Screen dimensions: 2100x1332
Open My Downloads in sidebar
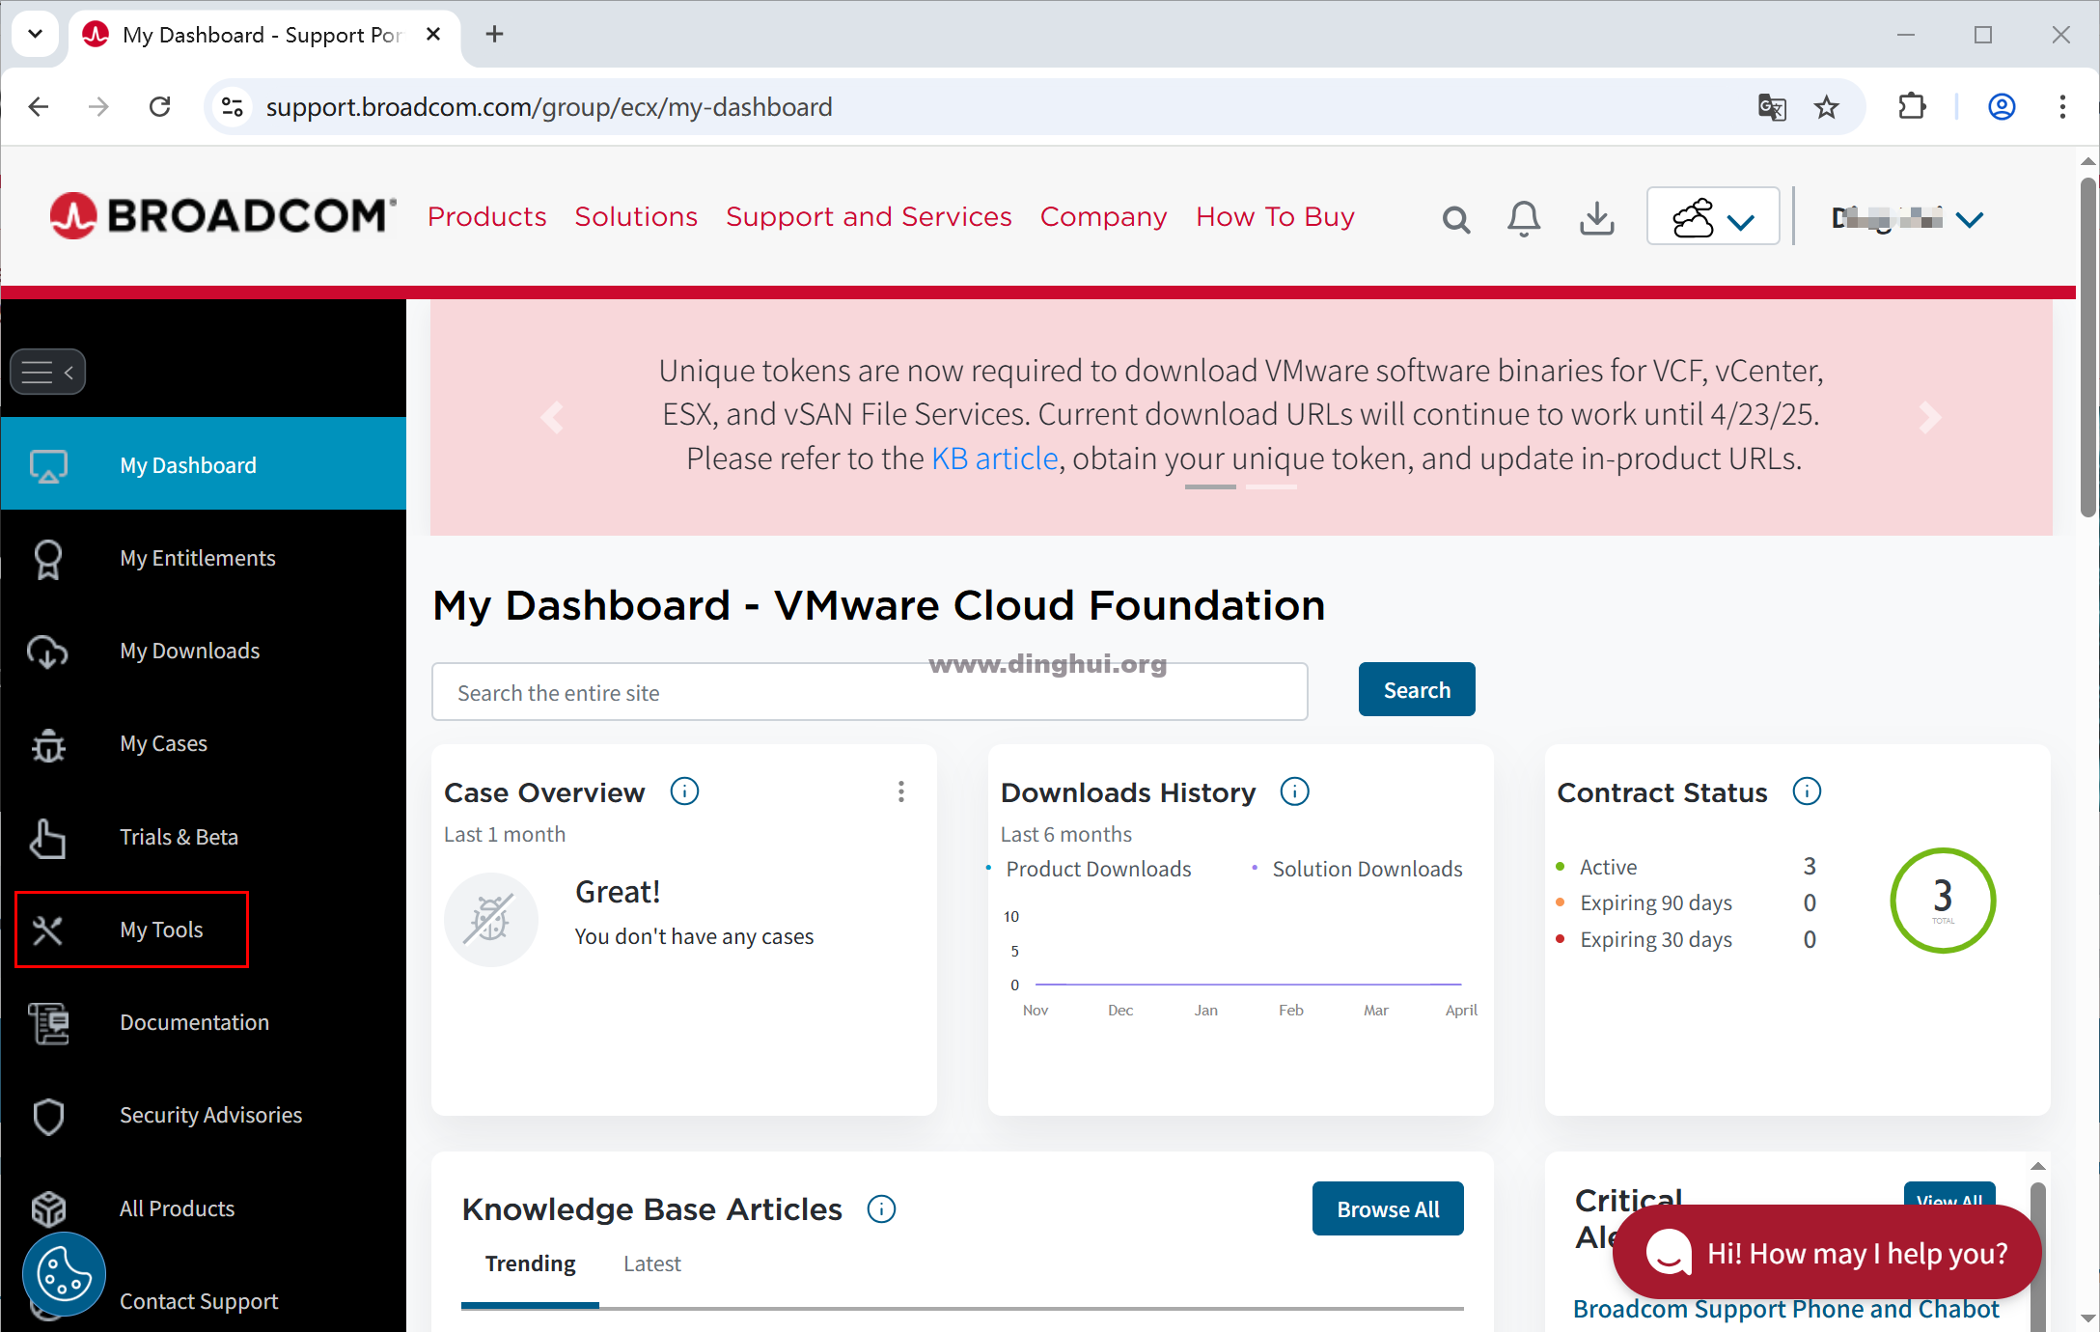[190, 651]
